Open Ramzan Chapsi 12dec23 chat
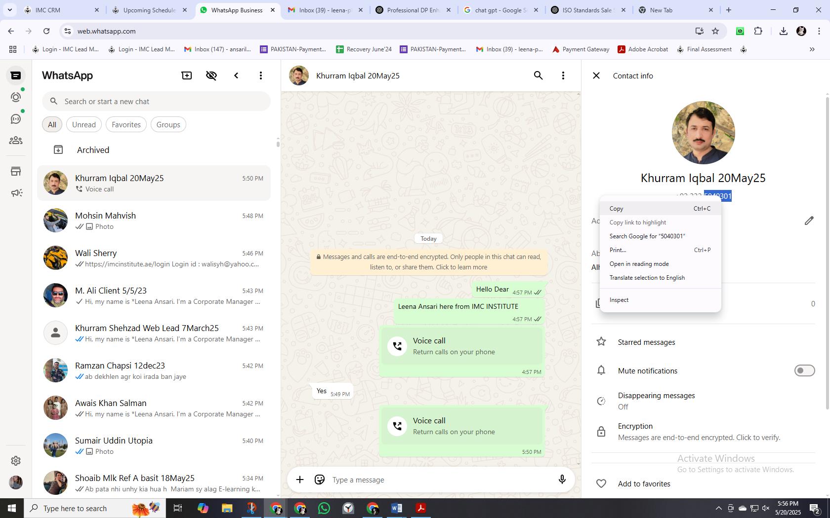The height and width of the screenshot is (518, 830). (x=154, y=370)
